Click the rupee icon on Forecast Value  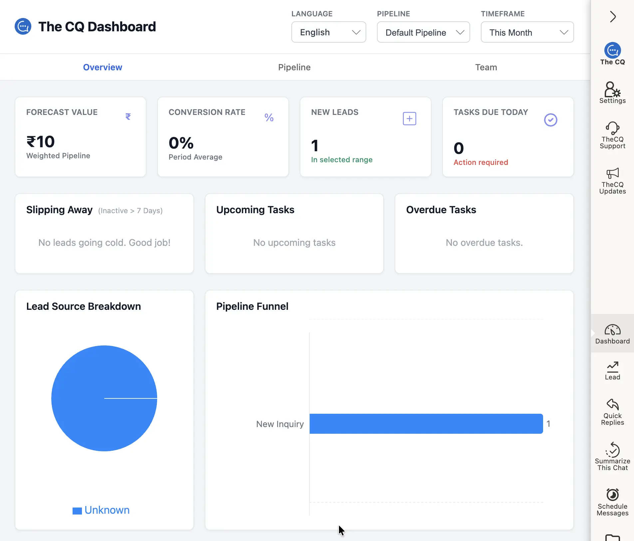[x=128, y=117]
